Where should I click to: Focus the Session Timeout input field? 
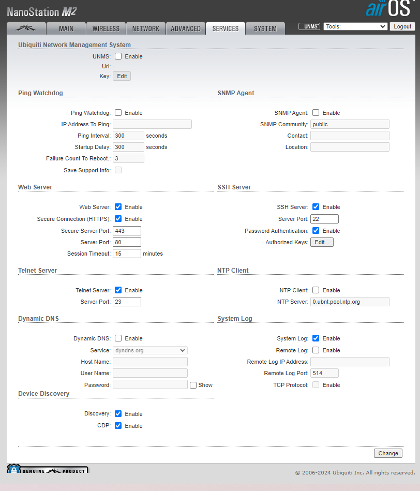point(127,254)
